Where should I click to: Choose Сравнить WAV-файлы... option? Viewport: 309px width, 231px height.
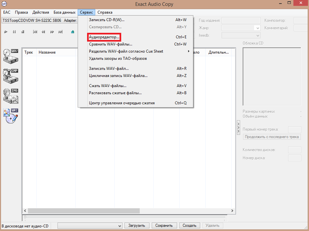pyautogui.click(x=135, y=44)
